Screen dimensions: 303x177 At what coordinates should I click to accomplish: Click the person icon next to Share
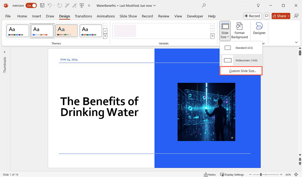click(296, 16)
